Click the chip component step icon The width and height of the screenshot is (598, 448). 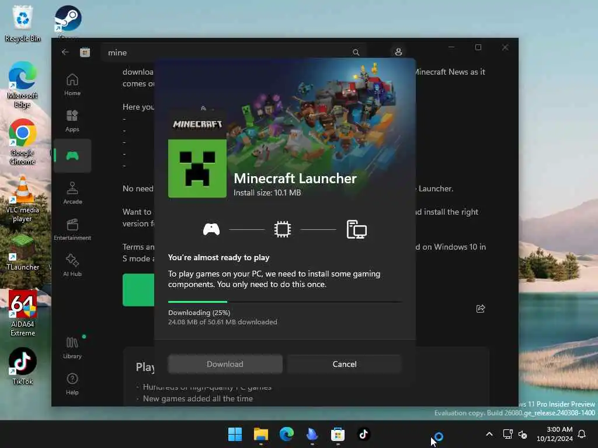click(x=283, y=229)
